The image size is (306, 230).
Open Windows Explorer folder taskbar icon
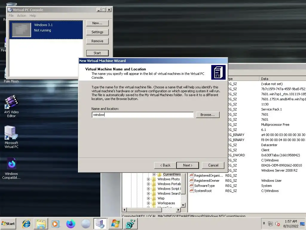click(41, 223)
